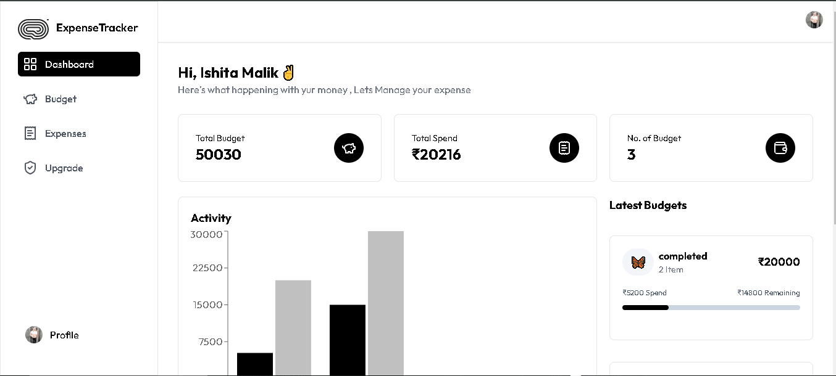
Task: Click the receipt Expenses sidebar icon
Action: pos(30,134)
